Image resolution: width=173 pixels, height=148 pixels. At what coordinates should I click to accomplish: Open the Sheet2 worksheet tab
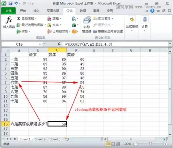point(40,139)
